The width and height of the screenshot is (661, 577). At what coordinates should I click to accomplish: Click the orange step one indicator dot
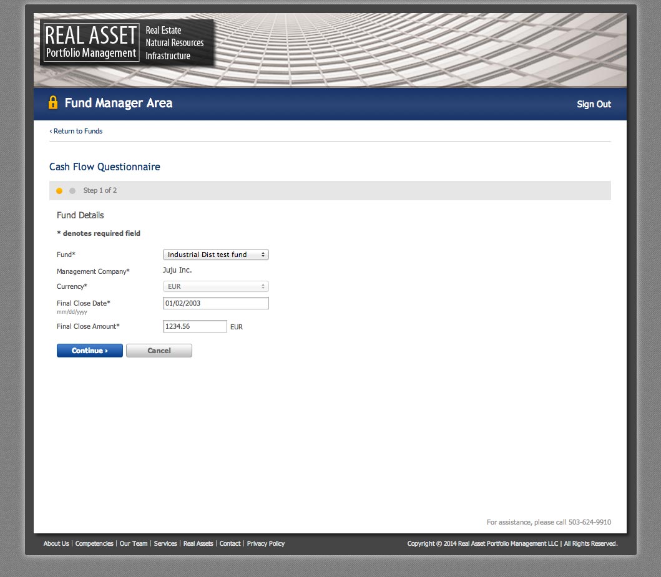(59, 191)
